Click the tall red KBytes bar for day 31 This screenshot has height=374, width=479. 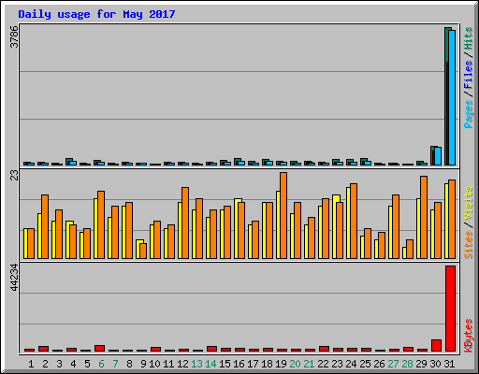[450, 309]
